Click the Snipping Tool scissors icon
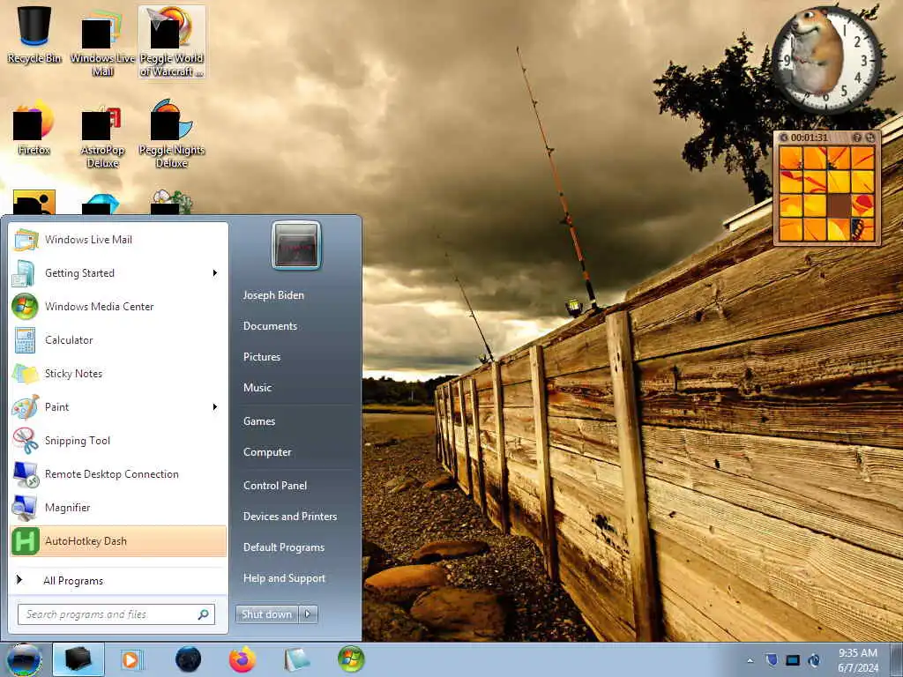Screen dimensions: 903x677 click(26, 441)
